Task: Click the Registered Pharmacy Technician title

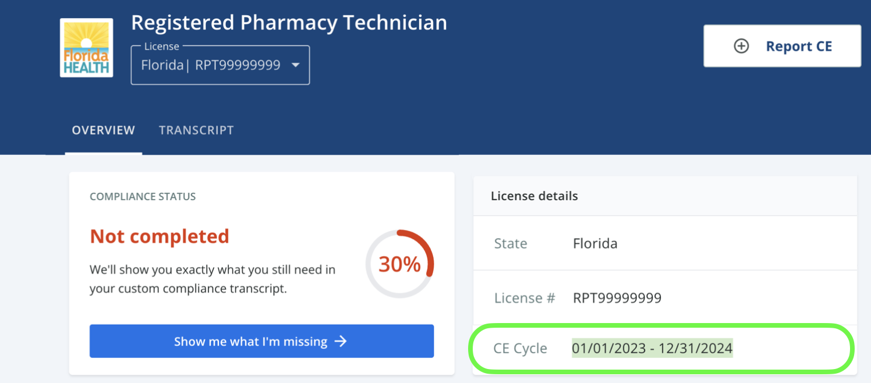Action: point(289,23)
